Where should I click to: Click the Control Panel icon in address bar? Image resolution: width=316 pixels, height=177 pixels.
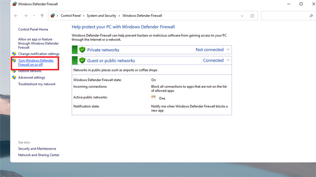tap(53, 15)
